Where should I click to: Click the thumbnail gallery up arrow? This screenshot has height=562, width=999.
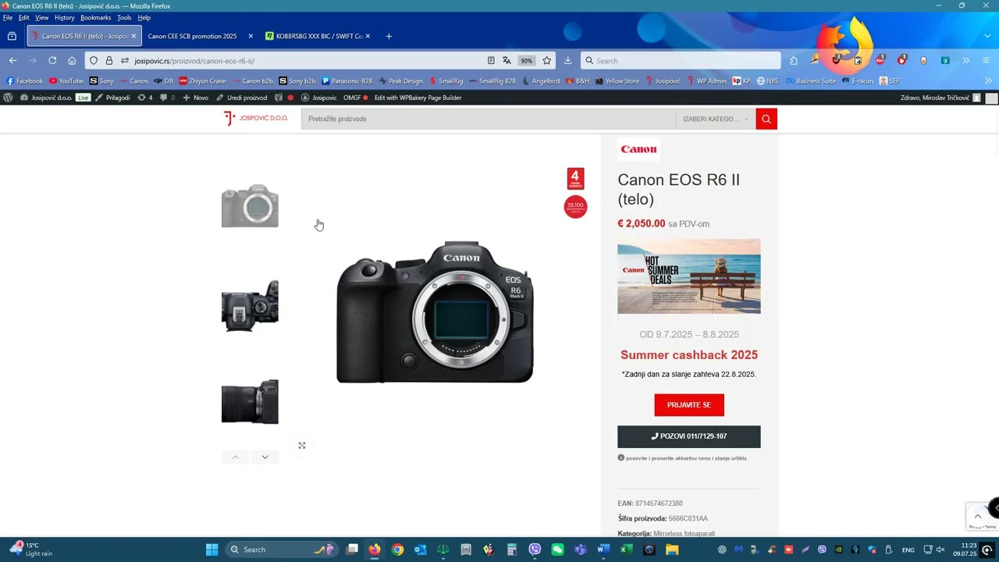click(x=235, y=457)
